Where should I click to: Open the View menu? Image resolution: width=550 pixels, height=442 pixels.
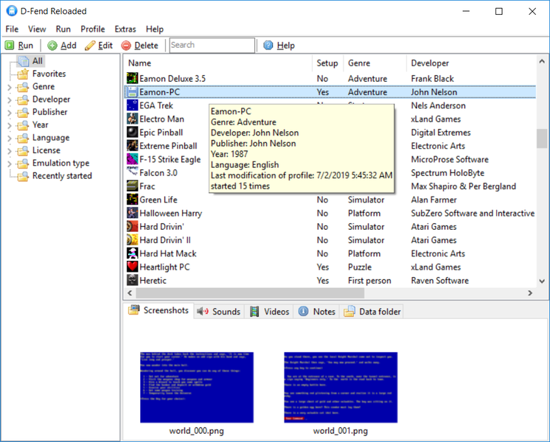click(37, 29)
